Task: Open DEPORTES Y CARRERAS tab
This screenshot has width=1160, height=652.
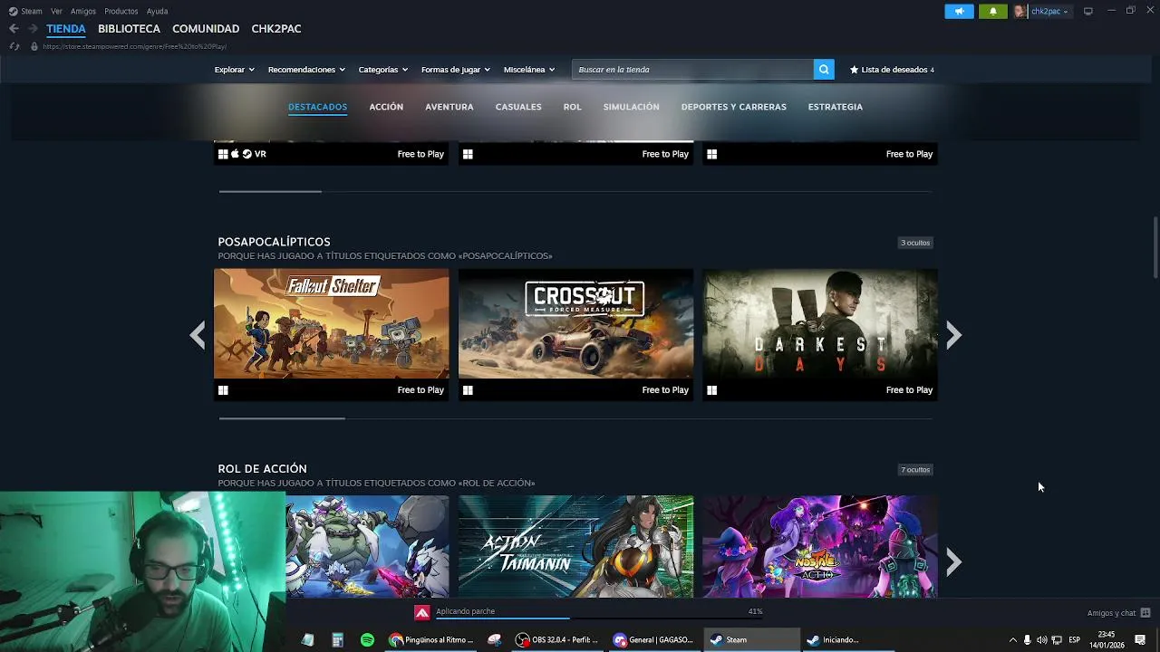Action: click(734, 107)
